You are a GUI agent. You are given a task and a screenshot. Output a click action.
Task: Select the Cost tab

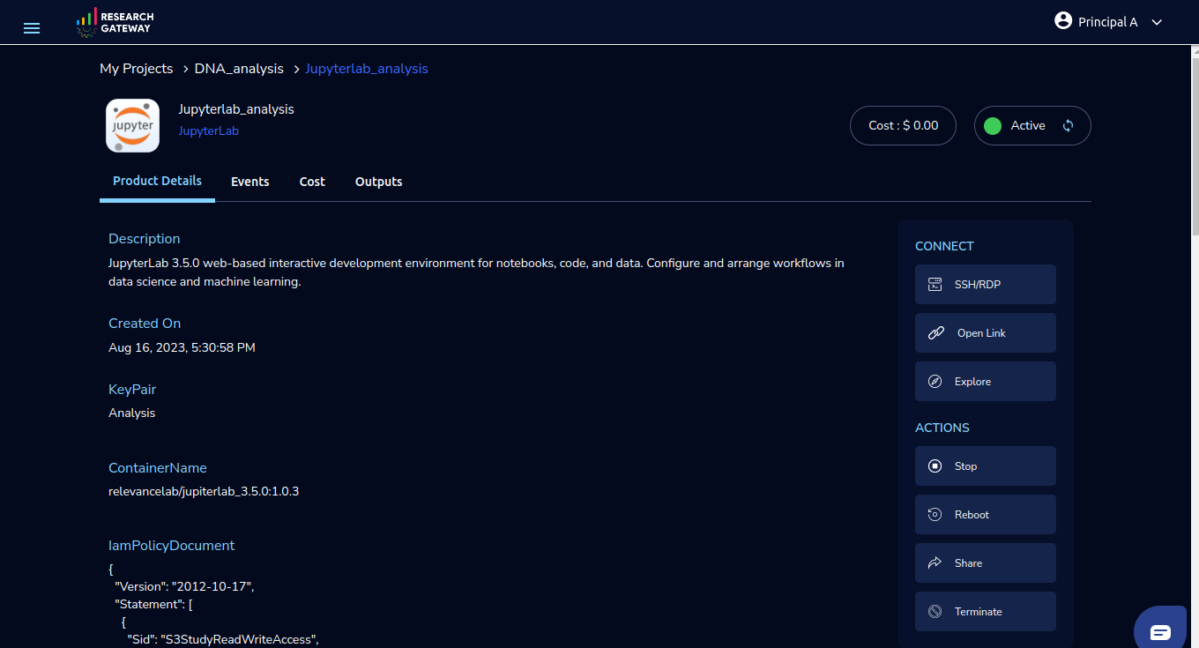(312, 182)
